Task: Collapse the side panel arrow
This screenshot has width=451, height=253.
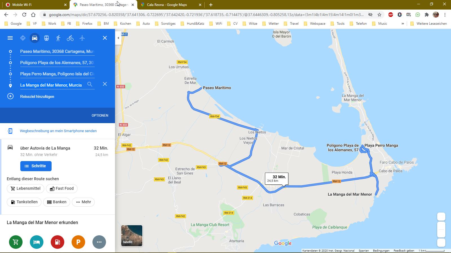Action: 118,38
